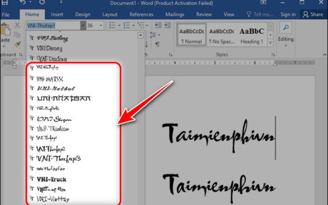This screenshot has width=328, height=205.
Task: Open the Bullets library dropdown arrow
Action: tap(119, 25)
